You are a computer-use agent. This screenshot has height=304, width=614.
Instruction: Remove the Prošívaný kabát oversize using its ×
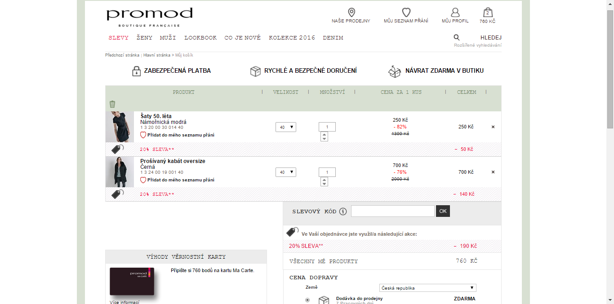tap(493, 172)
